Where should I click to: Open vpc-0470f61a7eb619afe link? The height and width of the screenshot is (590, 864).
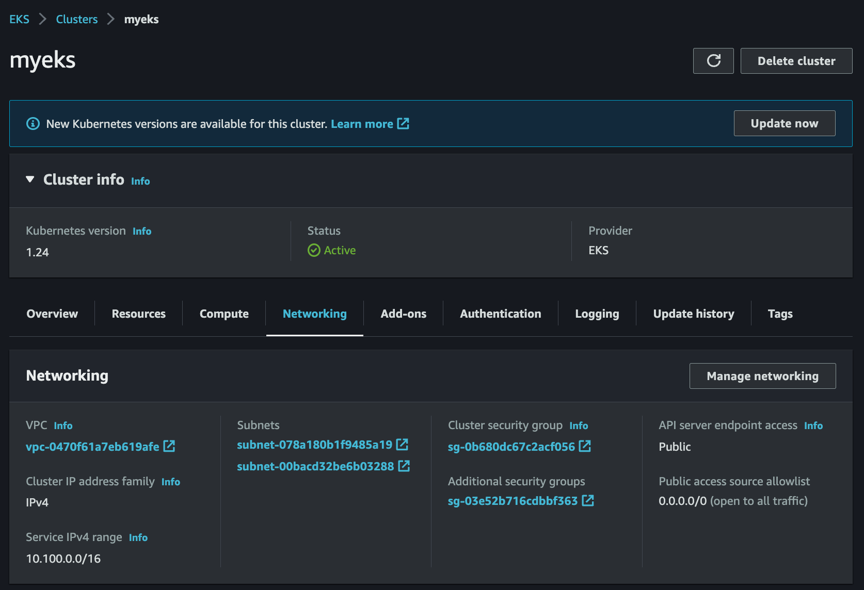tap(92, 447)
